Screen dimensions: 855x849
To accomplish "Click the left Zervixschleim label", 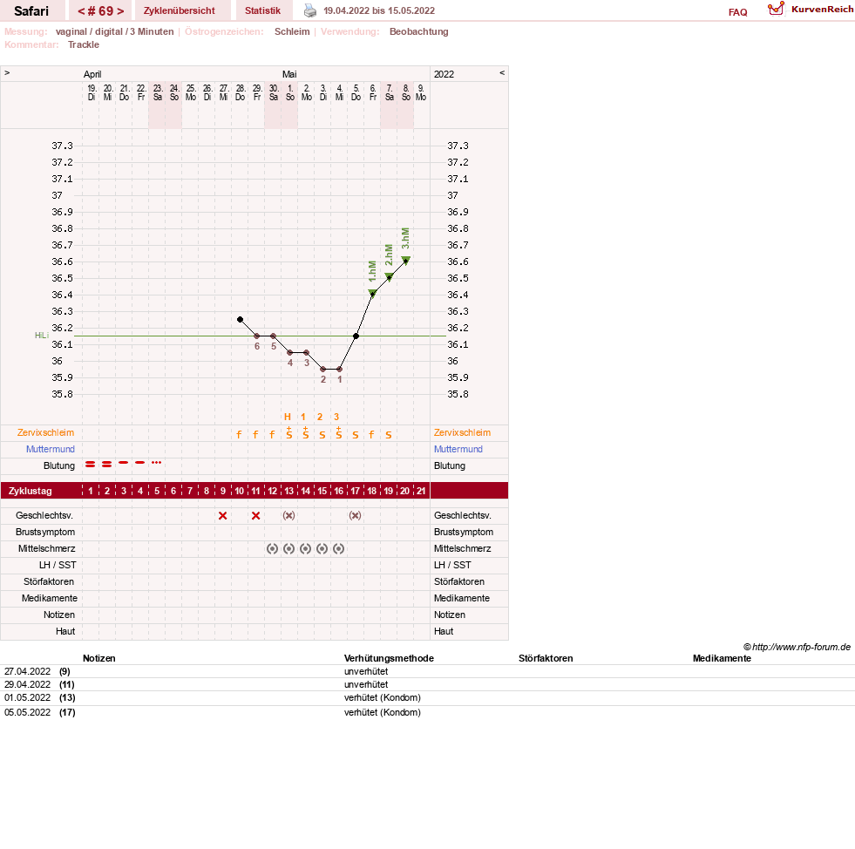I will click(x=46, y=432).
